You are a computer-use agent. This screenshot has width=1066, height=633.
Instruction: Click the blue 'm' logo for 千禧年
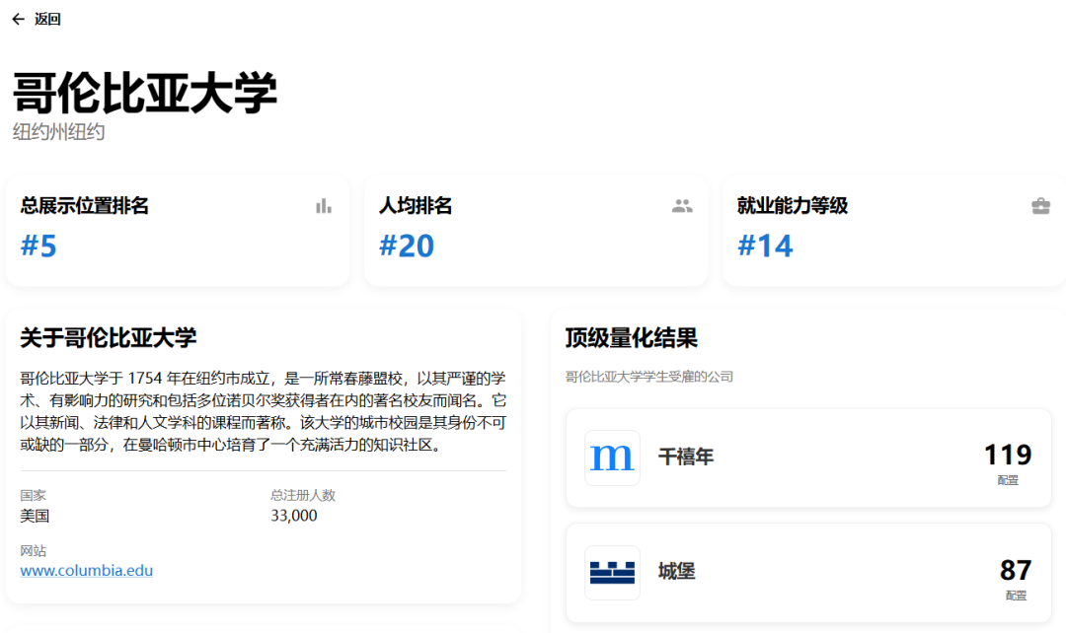612,457
